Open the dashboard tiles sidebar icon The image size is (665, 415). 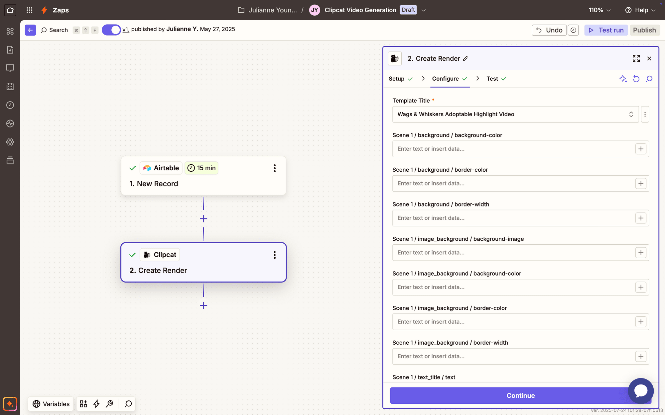[x=10, y=31]
